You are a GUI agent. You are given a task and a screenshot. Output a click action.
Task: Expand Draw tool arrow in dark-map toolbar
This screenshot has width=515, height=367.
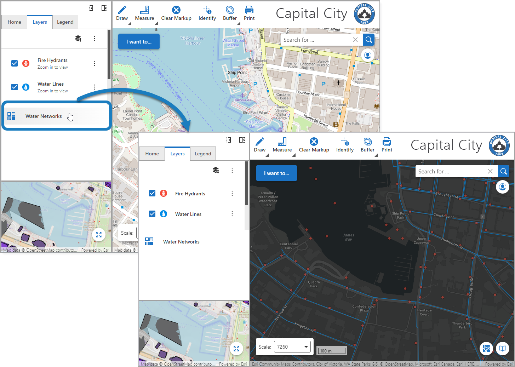[267, 155]
